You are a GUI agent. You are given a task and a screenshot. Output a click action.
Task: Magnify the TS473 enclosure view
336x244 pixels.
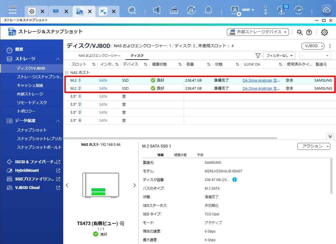coord(122,223)
